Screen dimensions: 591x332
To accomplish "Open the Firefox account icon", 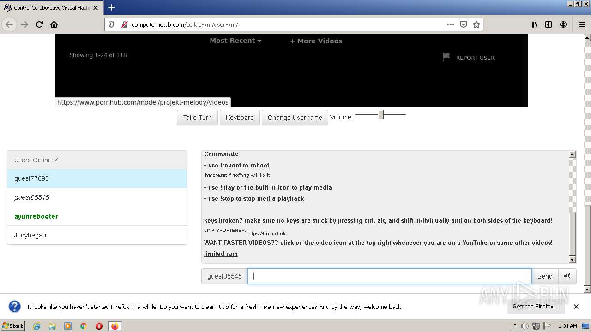I will [x=563, y=24].
